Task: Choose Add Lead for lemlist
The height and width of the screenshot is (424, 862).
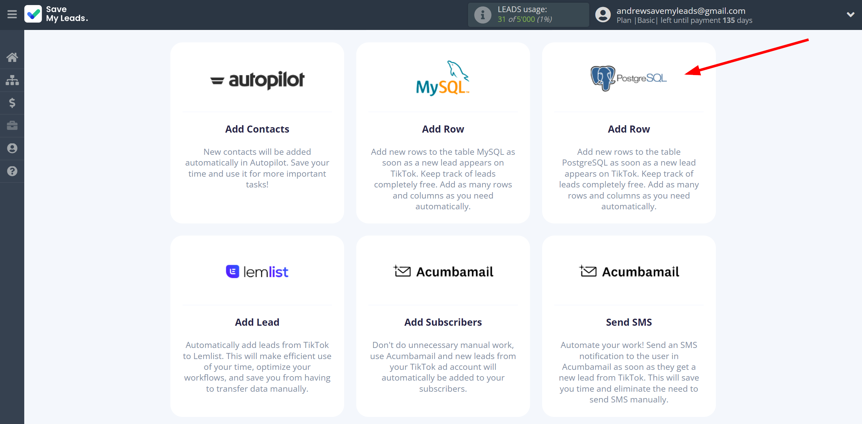Action: pos(257,322)
